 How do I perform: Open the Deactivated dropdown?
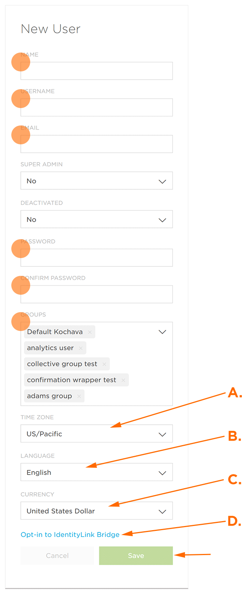(97, 220)
